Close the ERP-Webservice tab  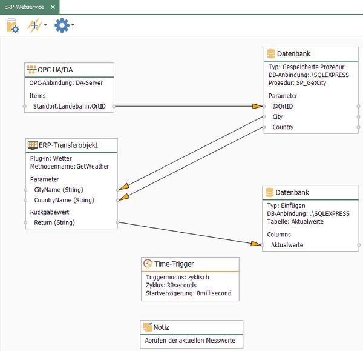pos(53,7)
